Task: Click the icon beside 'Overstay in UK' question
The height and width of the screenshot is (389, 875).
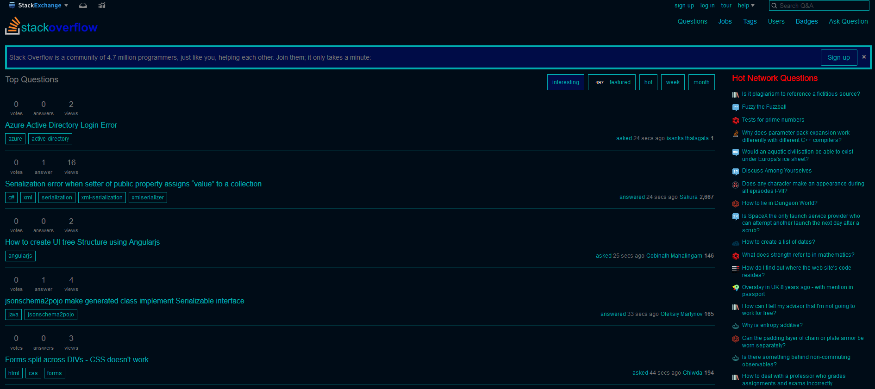Action: point(735,288)
